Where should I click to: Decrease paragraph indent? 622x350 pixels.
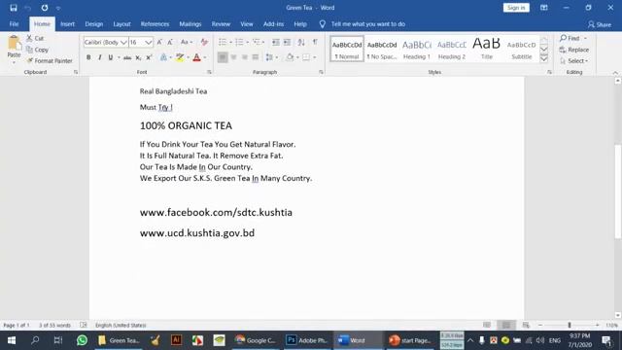pyautogui.click(x=276, y=42)
